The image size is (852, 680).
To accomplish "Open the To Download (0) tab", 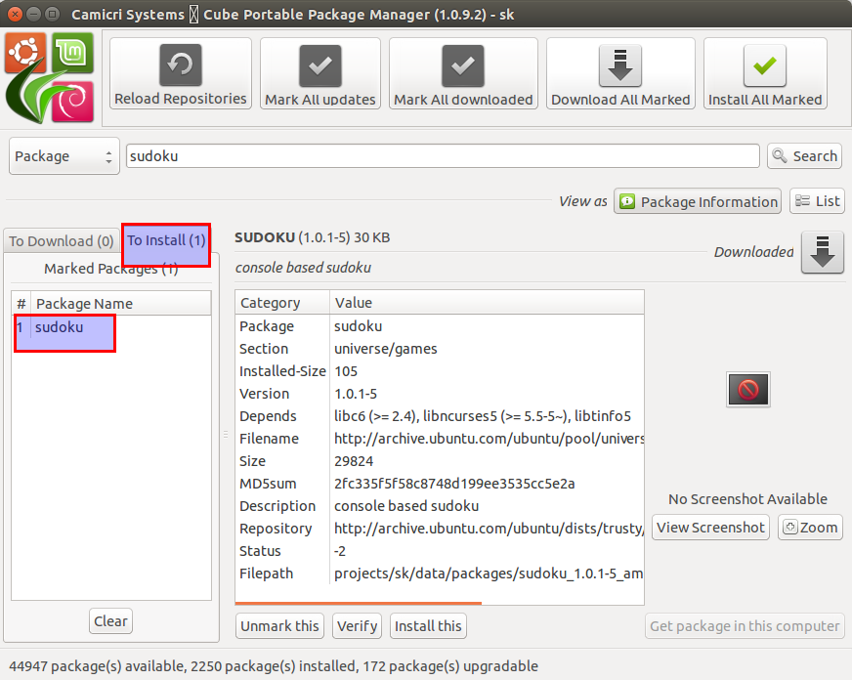I will pos(61,240).
